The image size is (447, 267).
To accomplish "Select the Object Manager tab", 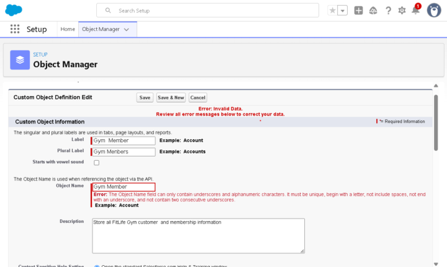I will click(101, 29).
